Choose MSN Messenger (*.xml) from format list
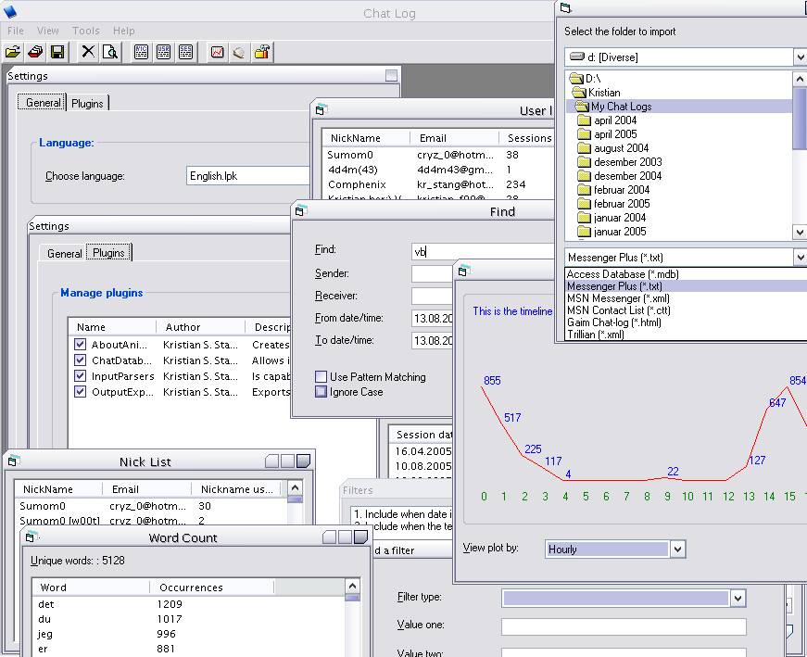 [617, 298]
